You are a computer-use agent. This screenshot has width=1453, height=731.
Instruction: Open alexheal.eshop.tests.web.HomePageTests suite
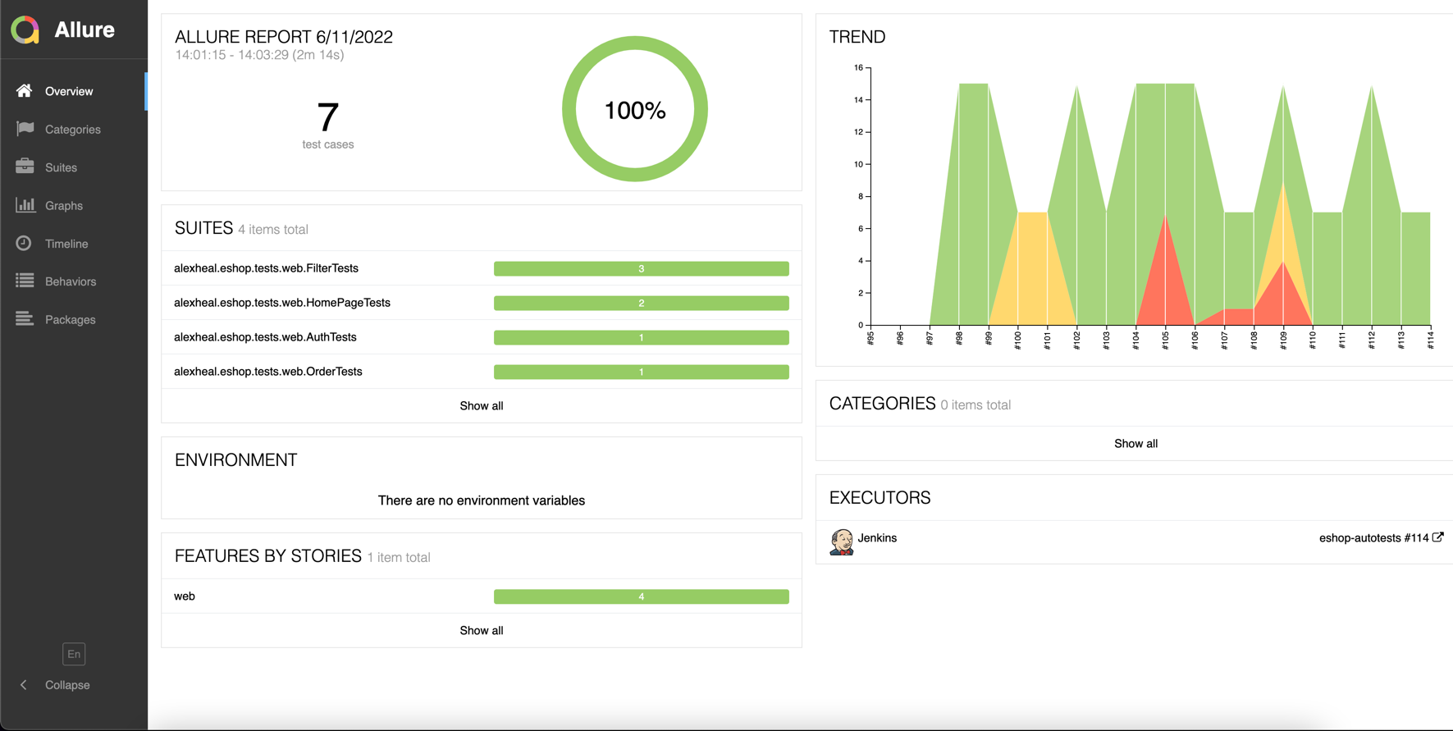pos(282,303)
